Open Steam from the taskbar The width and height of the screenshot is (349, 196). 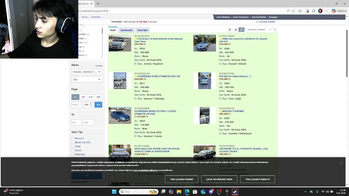coord(235,192)
